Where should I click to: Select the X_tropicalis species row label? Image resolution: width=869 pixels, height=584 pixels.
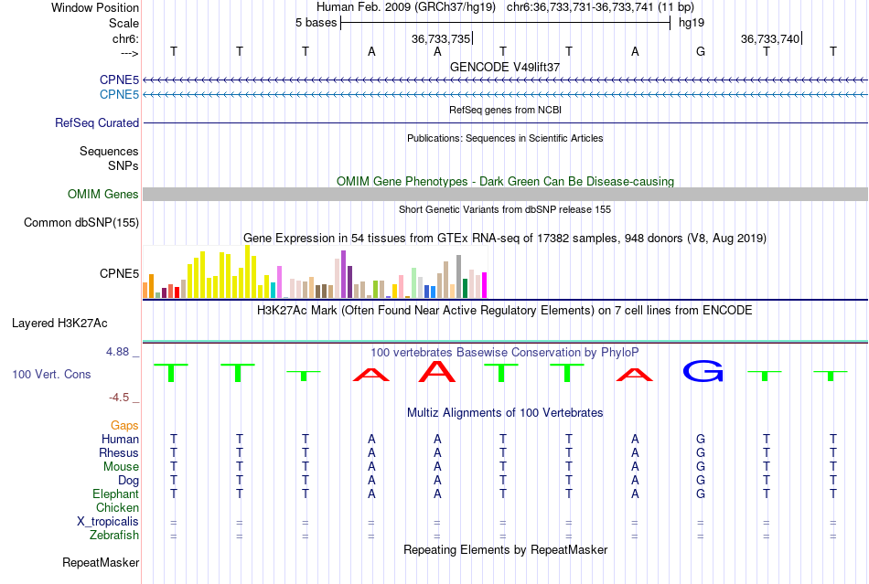[x=108, y=522]
